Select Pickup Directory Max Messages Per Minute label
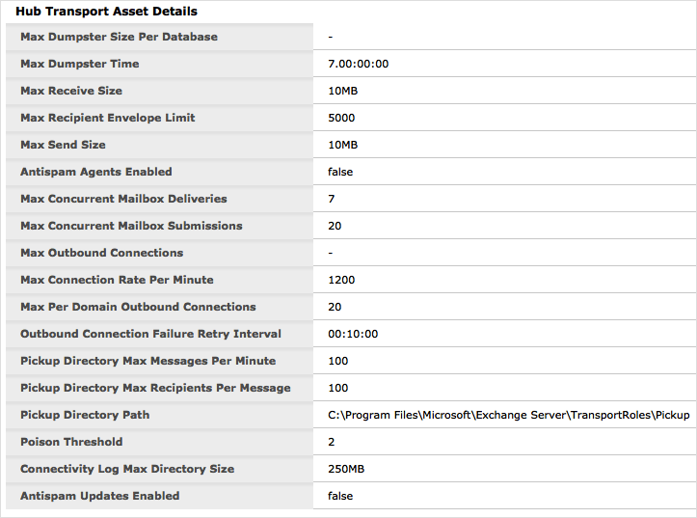 pyautogui.click(x=147, y=361)
